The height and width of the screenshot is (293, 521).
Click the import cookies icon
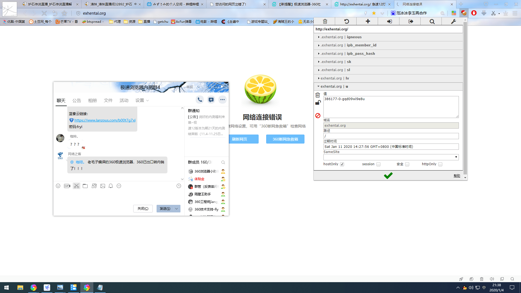[389, 21]
